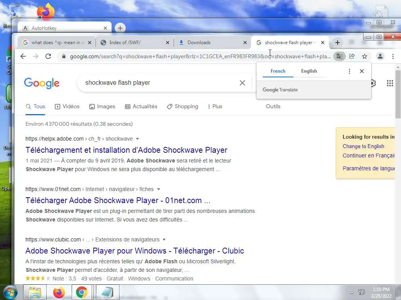Select French in translate popup
The image size is (401, 300).
point(278,71)
